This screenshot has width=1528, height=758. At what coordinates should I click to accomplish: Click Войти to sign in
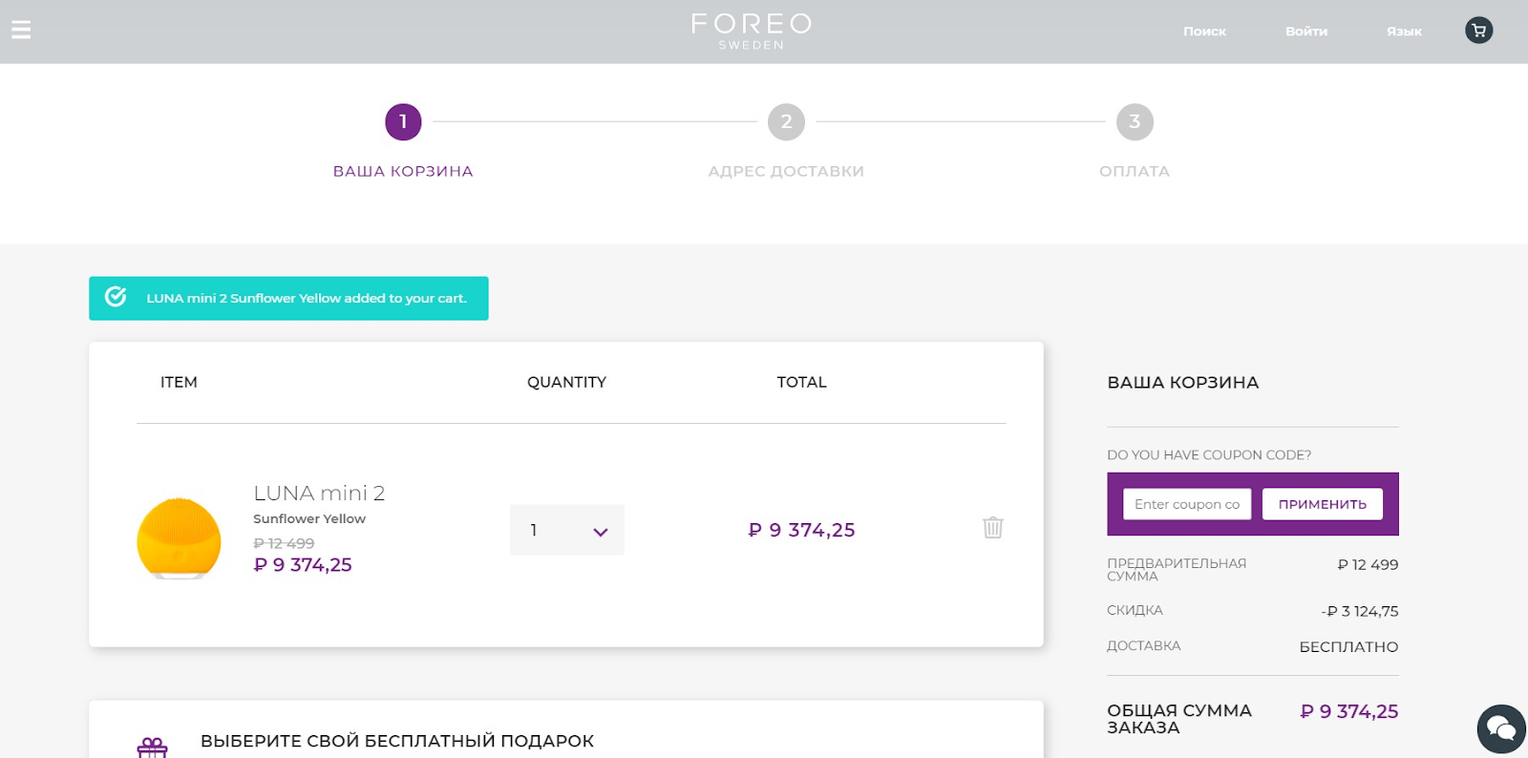(x=1305, y=32)
